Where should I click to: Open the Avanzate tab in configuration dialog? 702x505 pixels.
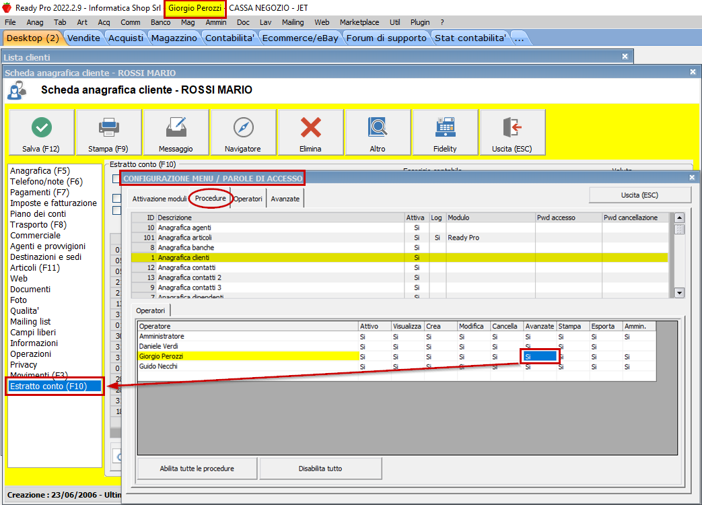285,199
